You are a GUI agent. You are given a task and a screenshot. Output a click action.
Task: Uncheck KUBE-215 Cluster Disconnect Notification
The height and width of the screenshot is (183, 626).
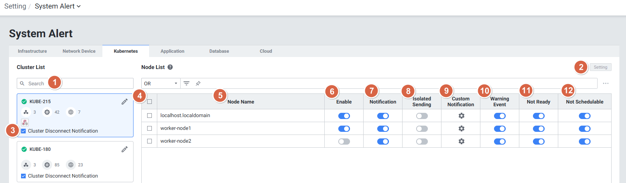23,131
